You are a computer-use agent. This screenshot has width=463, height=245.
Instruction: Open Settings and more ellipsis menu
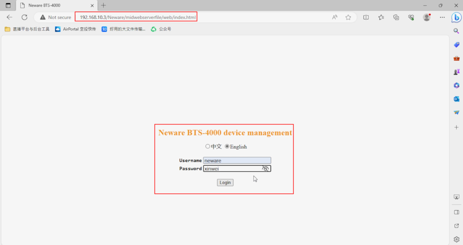pos(442,17)
